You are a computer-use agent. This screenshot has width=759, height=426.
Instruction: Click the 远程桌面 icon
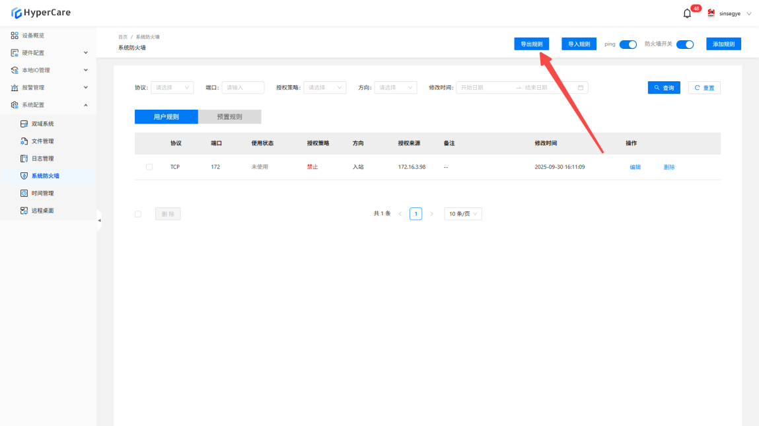point(24,211)
